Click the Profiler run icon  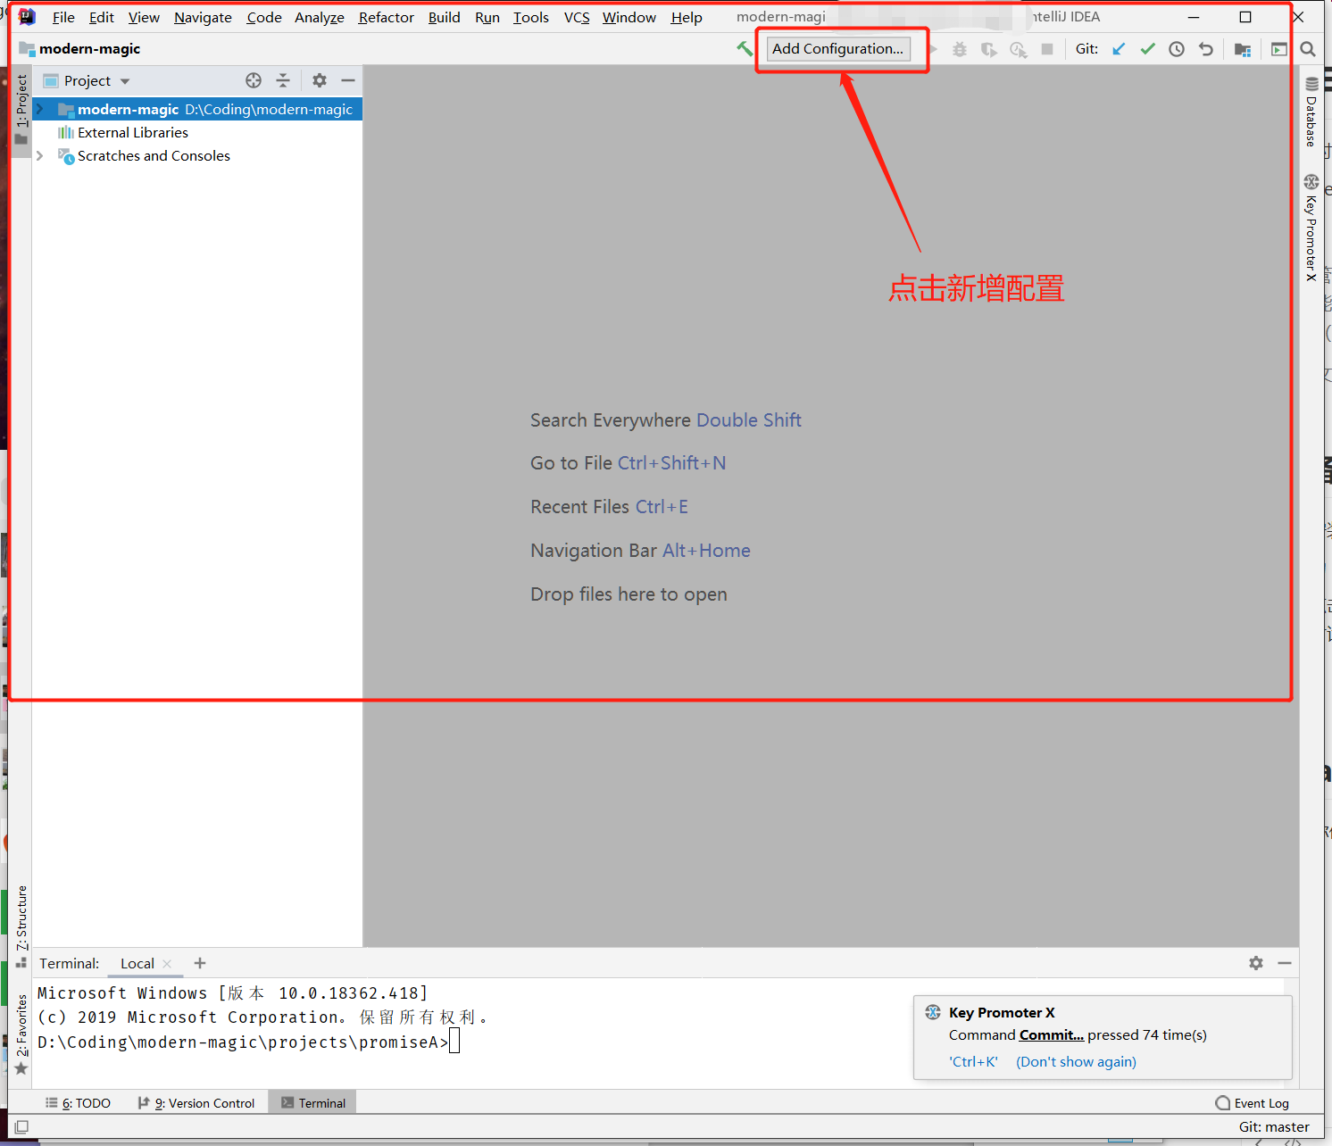[x=1019, y=49]
